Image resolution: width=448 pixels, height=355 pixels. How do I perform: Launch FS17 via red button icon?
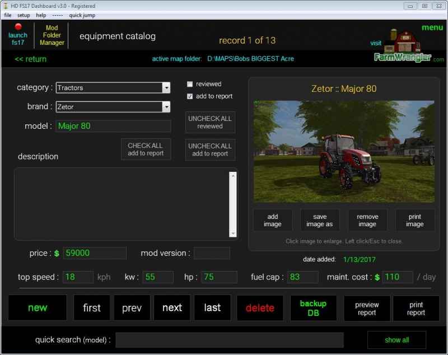click(18, 26)
